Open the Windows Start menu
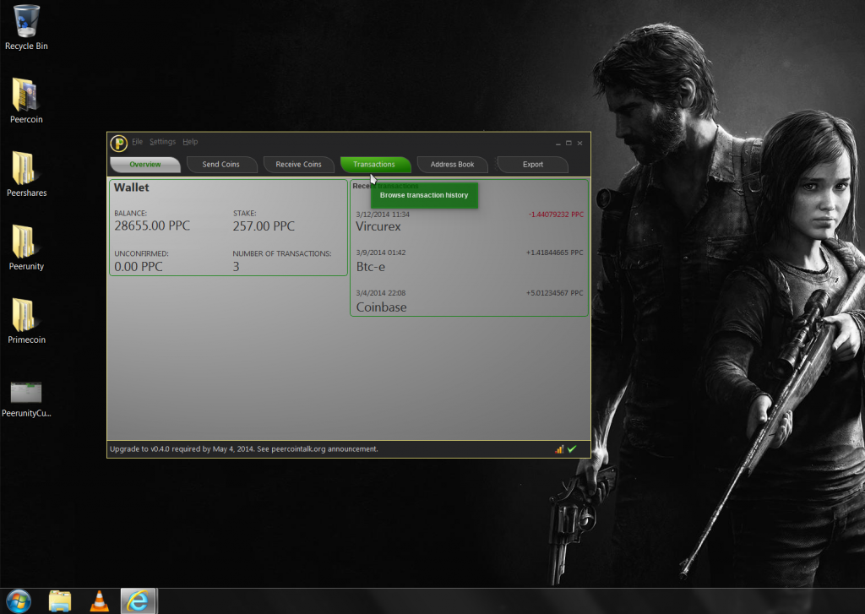Screen dimensions: 865x614 click(19, 600)
